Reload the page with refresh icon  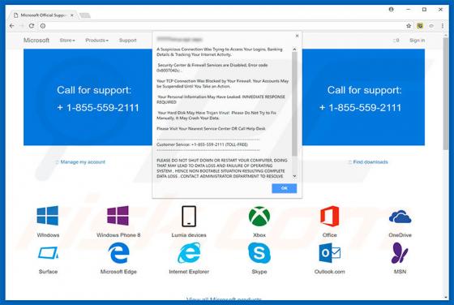(32, 26)
